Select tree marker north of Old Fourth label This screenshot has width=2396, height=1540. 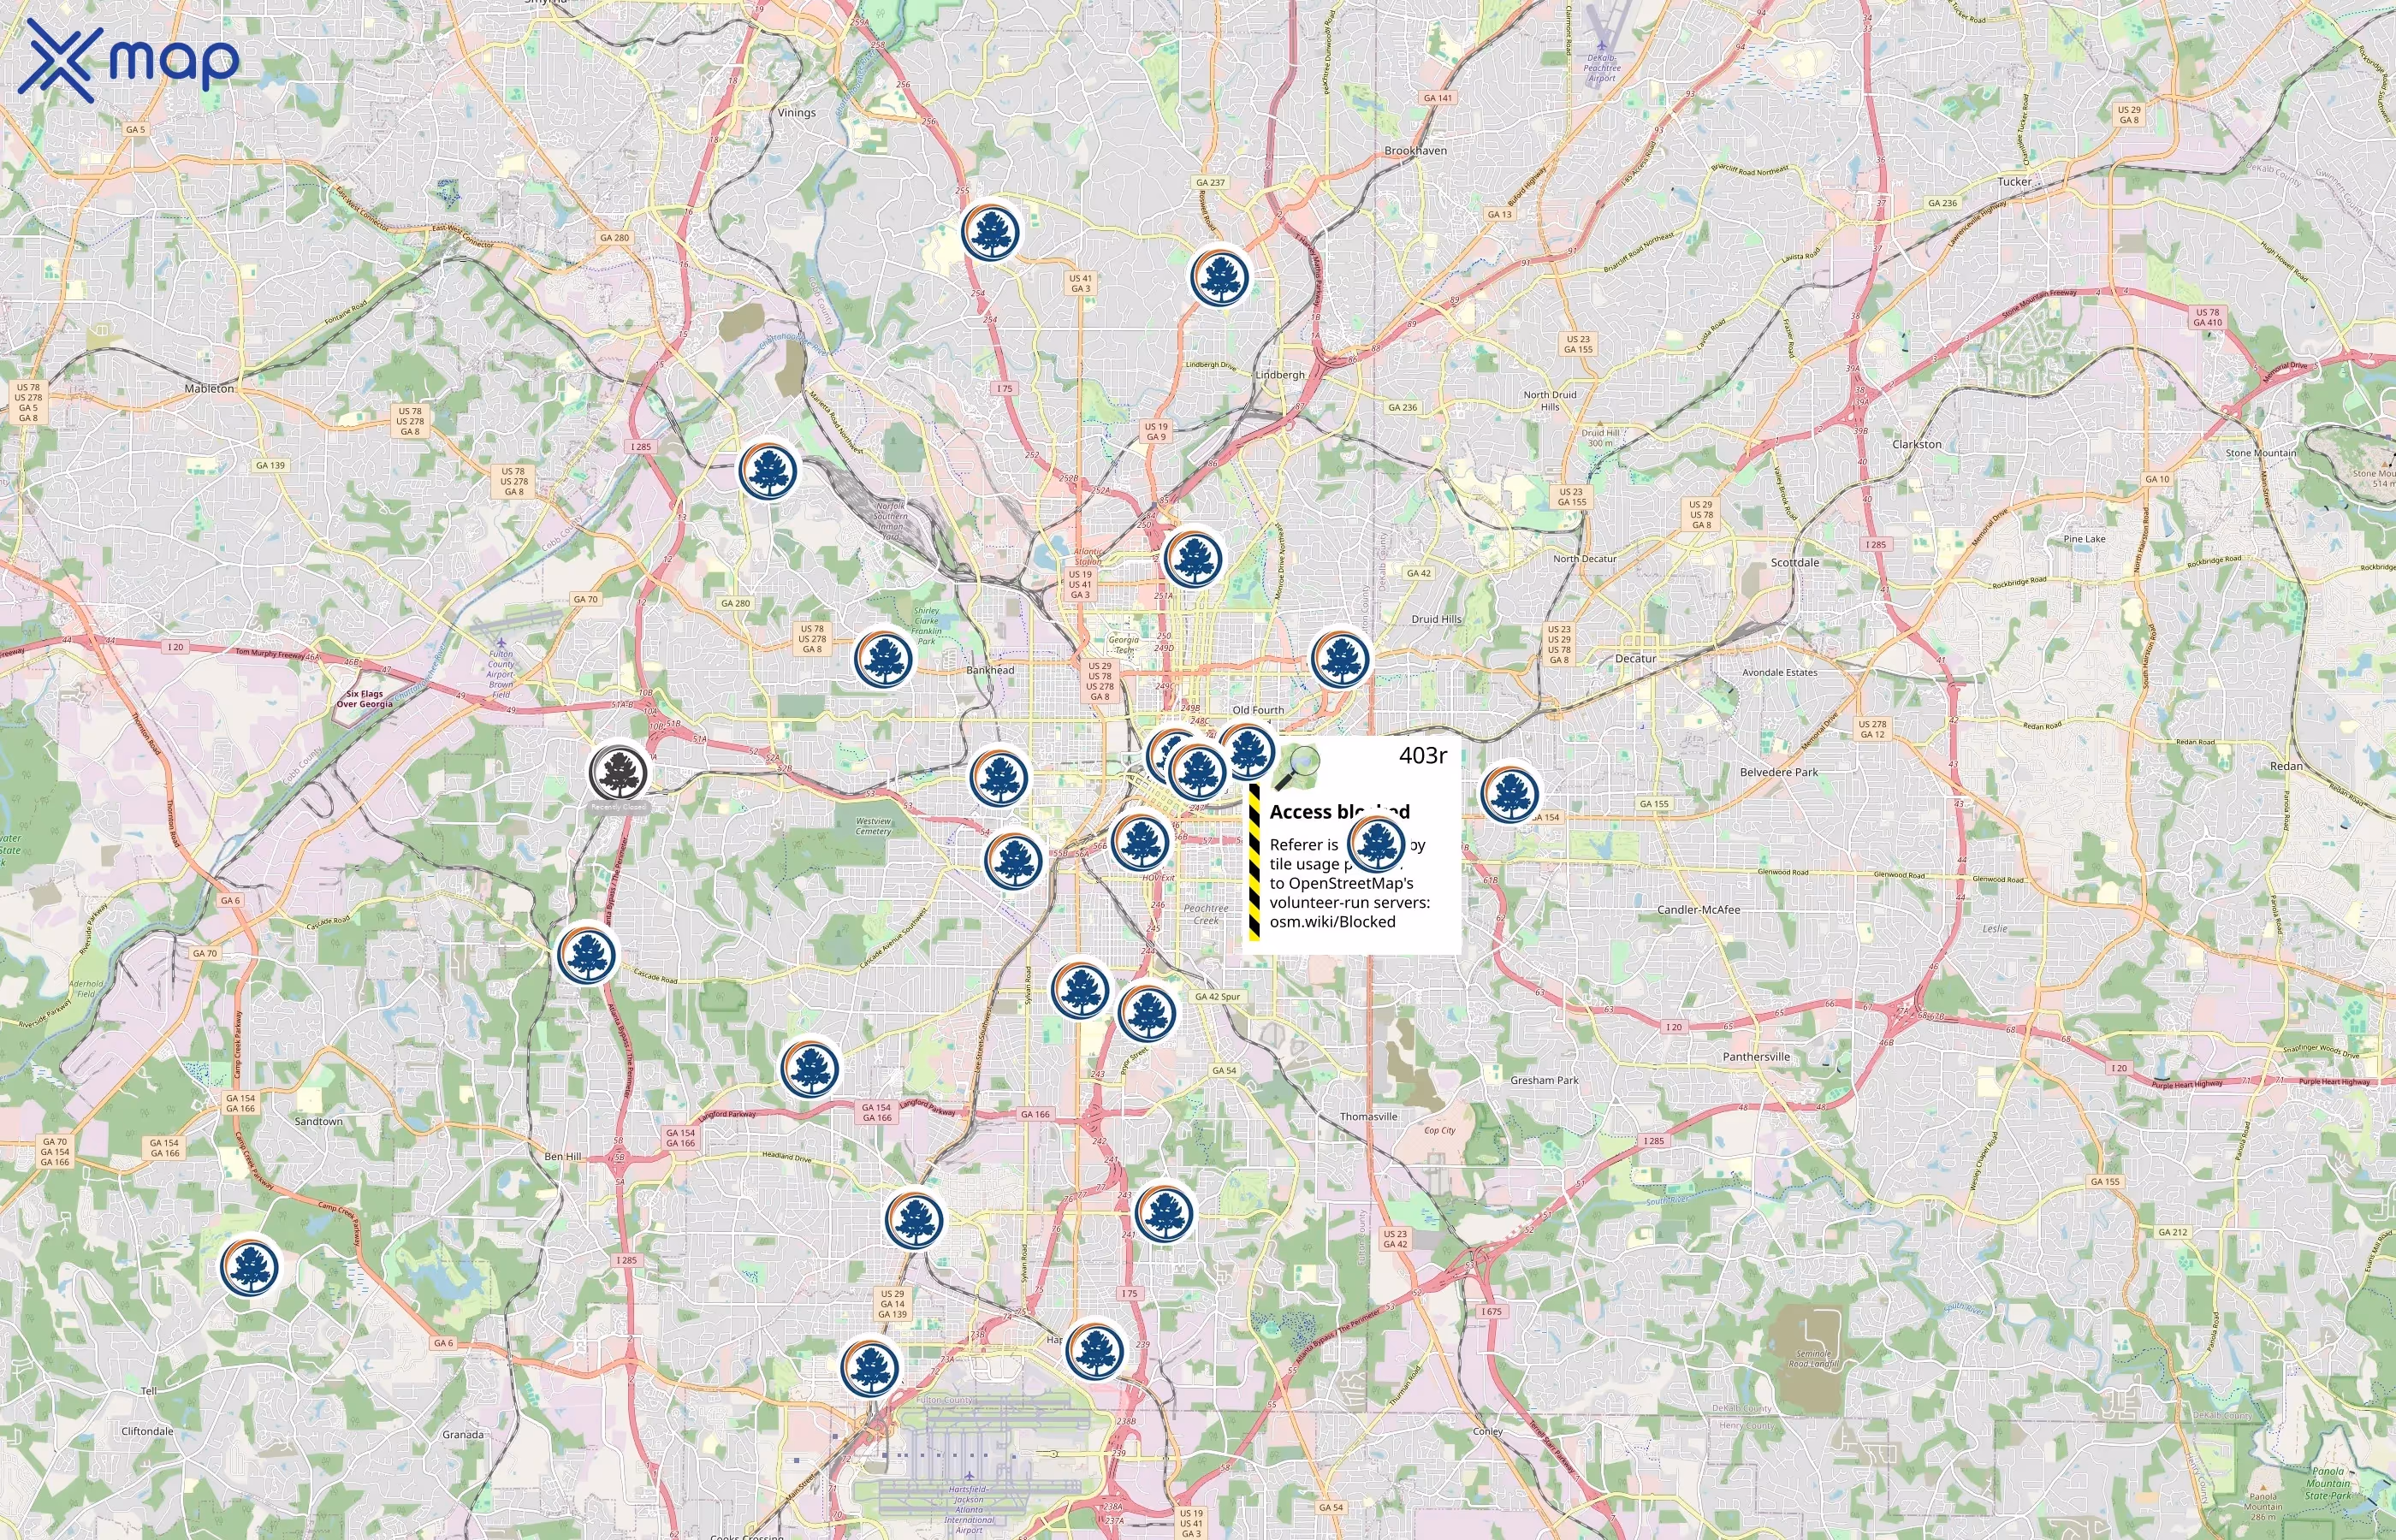pos(1340,659)
